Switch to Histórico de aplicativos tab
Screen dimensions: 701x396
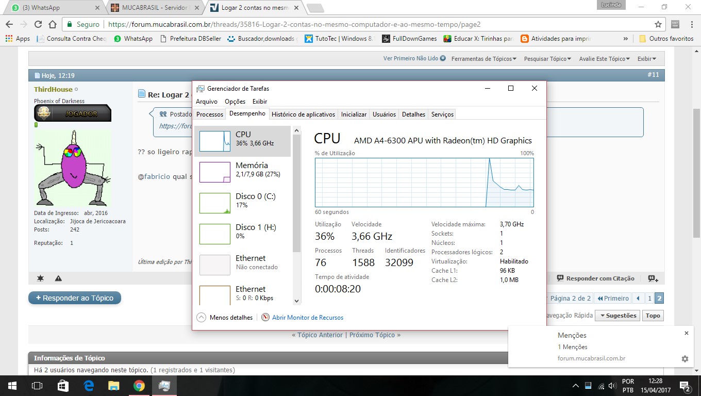(304, 114)
